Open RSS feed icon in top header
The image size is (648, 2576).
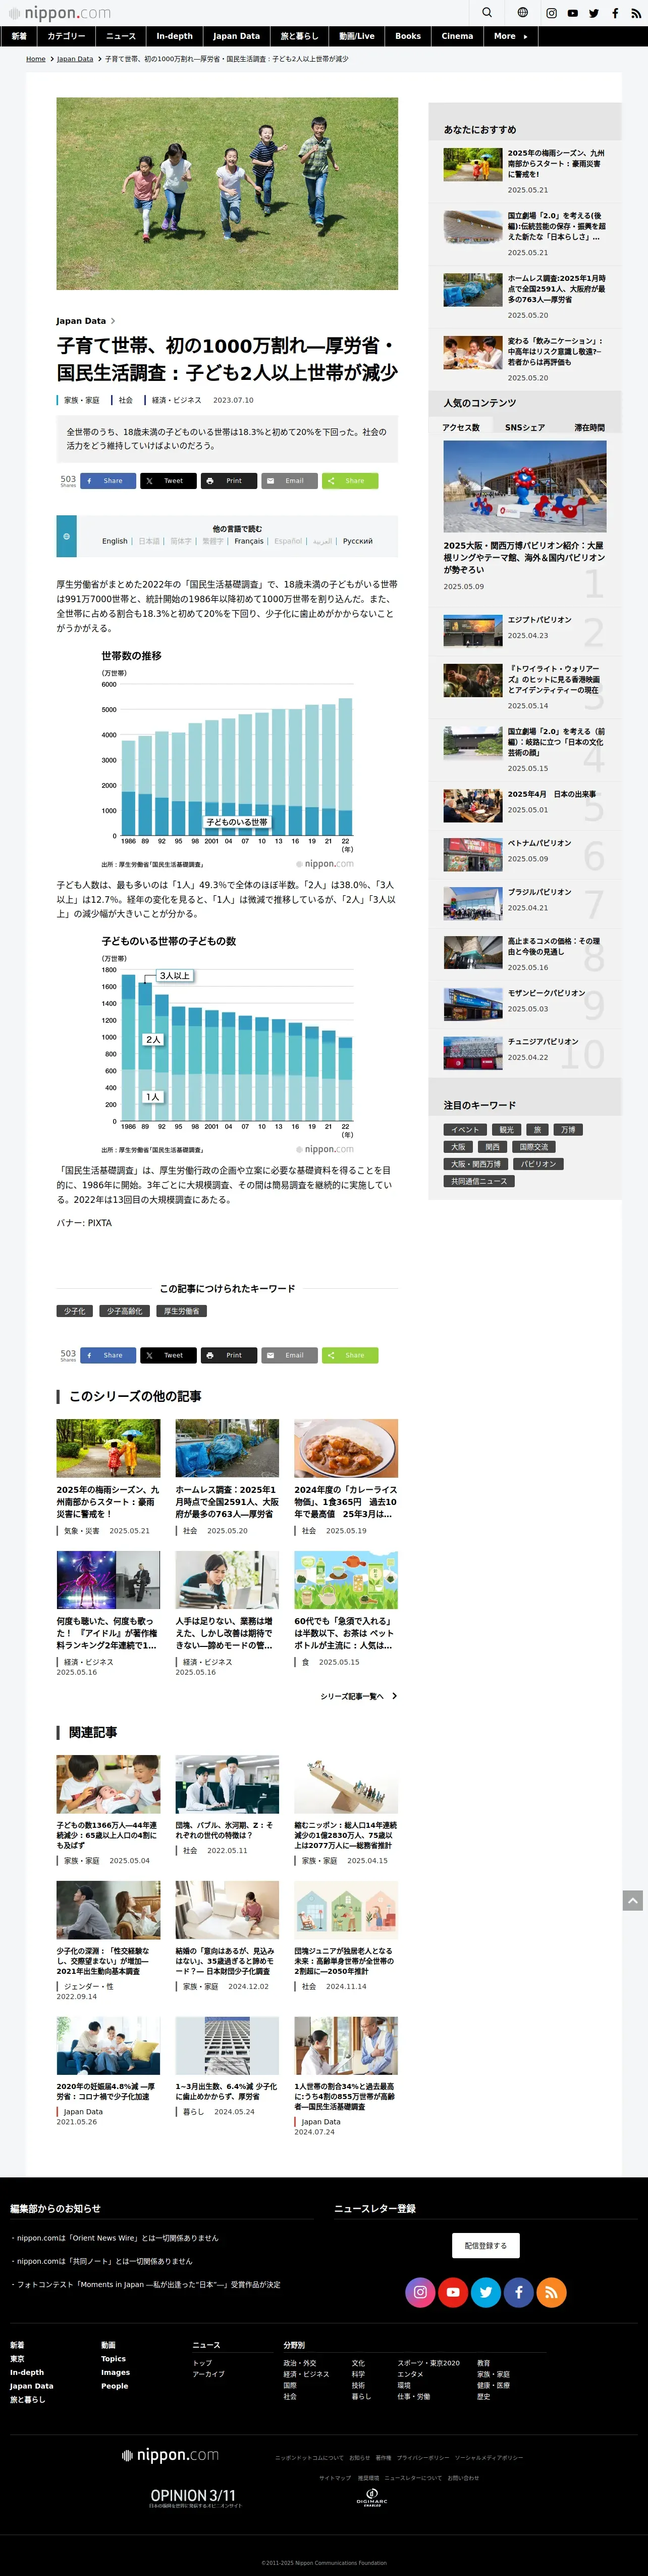[x=636, y=13]
